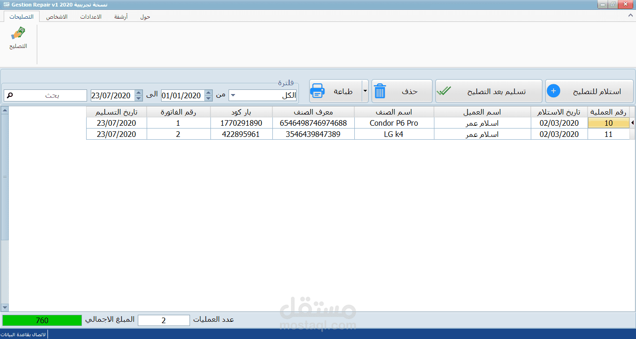Click the green المبلغ الاجمالي total 760
Screen dimensions: 636x339
pyautogui.click(x=42, y=320)
